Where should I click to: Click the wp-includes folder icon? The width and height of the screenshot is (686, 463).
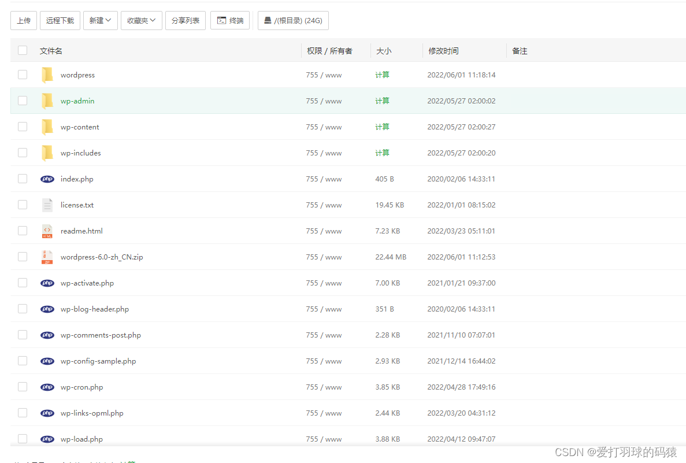[47, 153]
